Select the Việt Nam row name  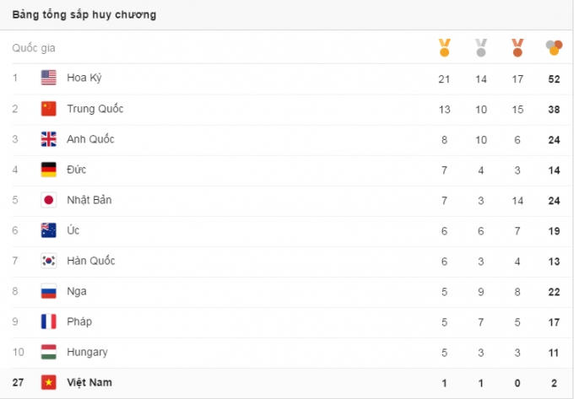coord(89,382)
